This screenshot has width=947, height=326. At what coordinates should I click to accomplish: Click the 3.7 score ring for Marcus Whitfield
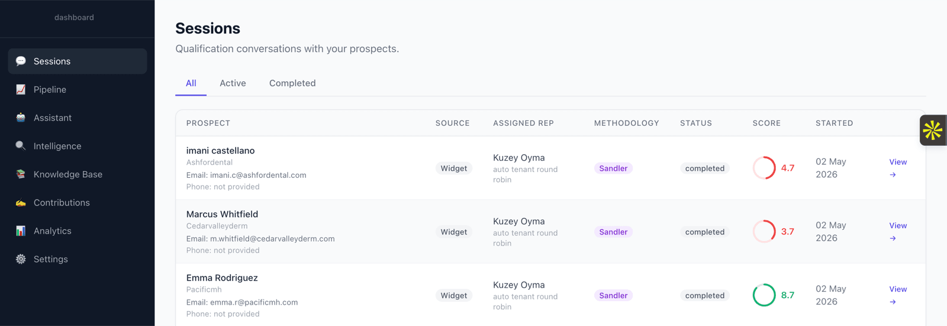coord(764,232)
